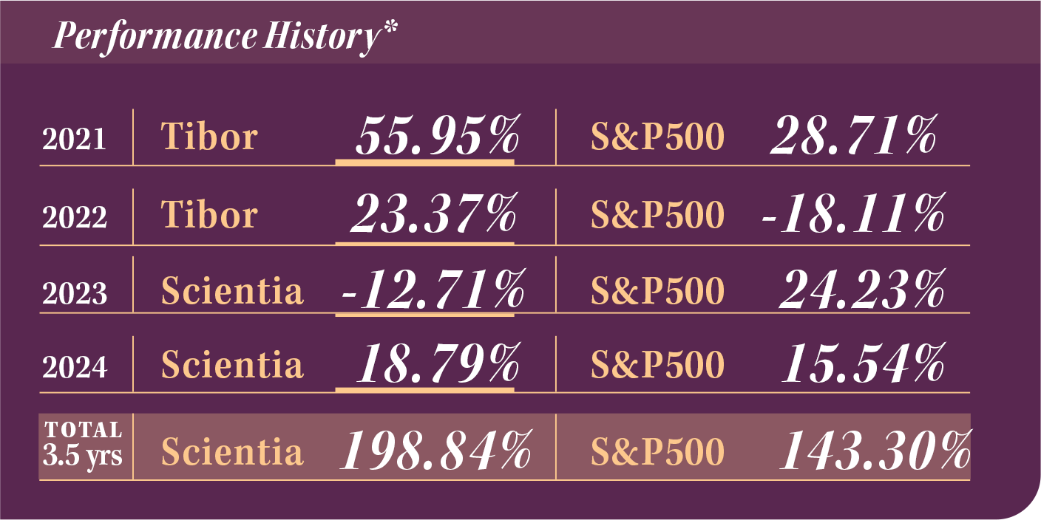The image size is (1041, 520).
Task: Select the 18.79% Scientia return
Action: click(x=438, y=364)
